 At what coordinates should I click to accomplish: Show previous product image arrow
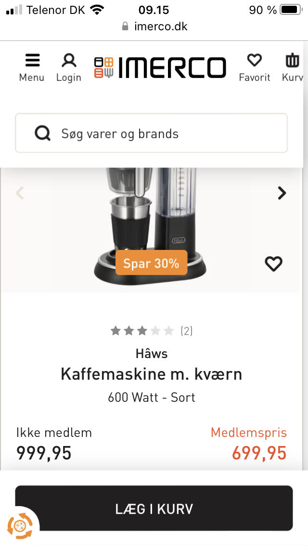pos(20,193)
